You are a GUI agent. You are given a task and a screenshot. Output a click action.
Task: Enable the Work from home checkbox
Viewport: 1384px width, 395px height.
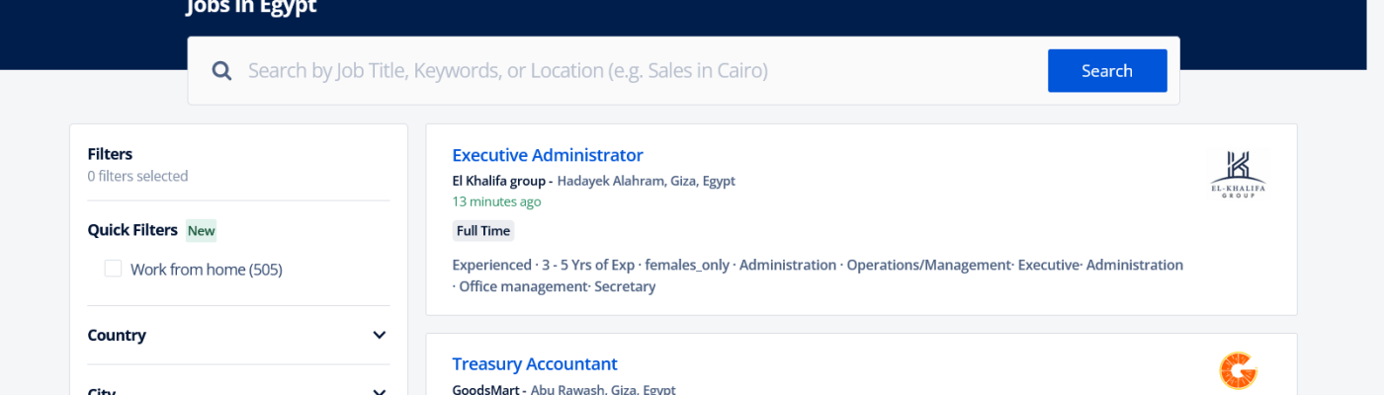pyautogui.click(x=113, y=269)
